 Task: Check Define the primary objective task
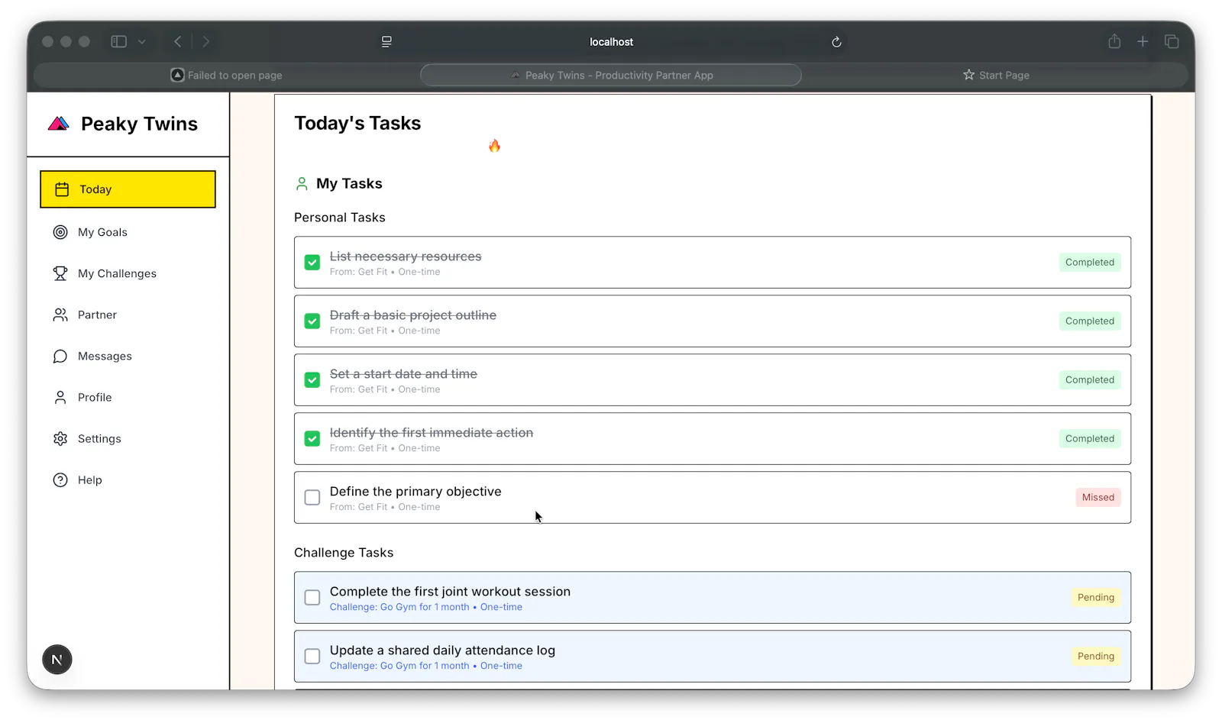point(312,498)
